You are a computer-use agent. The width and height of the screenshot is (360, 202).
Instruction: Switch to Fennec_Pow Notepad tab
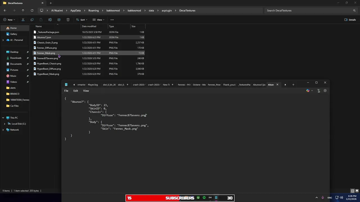click(x=214, y=85)
